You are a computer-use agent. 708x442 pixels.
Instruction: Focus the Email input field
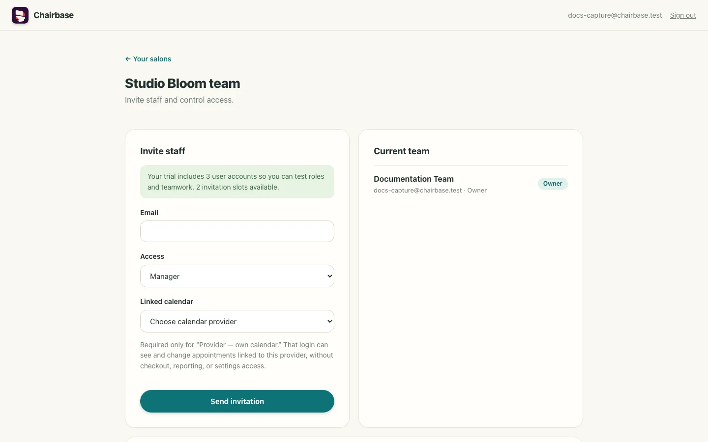(237, 231)
